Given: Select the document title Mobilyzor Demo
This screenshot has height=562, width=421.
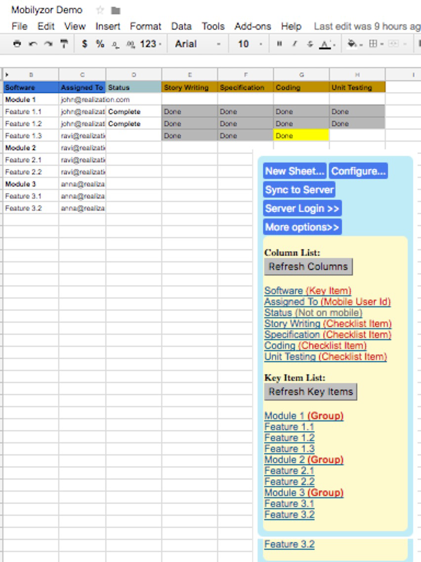Looking at the screenshot, I should pos(47,10).
